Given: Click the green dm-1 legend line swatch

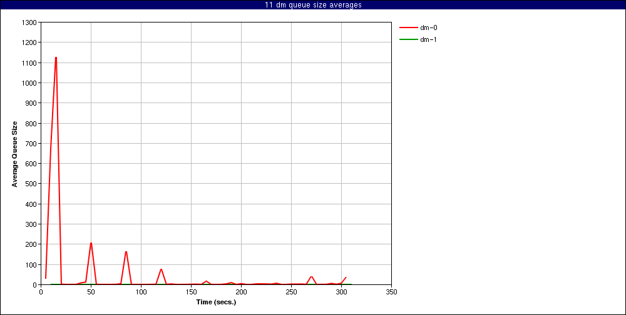Looking at the screenshot, I should 408,39.
